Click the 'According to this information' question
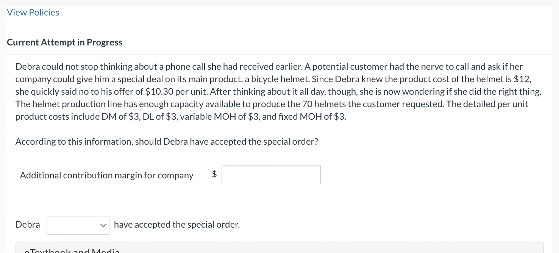This screenshot has height=253, width=559. point(167,142)
